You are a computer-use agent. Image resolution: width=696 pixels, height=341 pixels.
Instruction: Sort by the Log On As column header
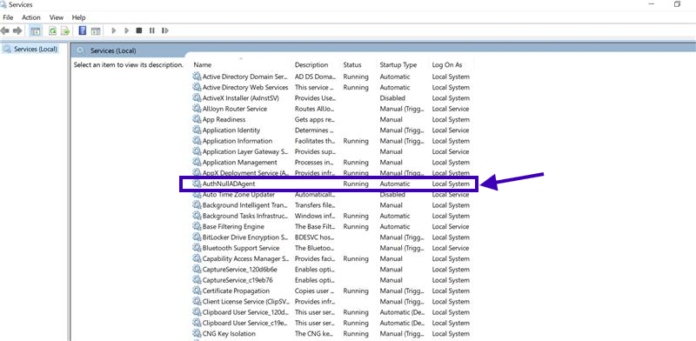(x=447, y=65)
